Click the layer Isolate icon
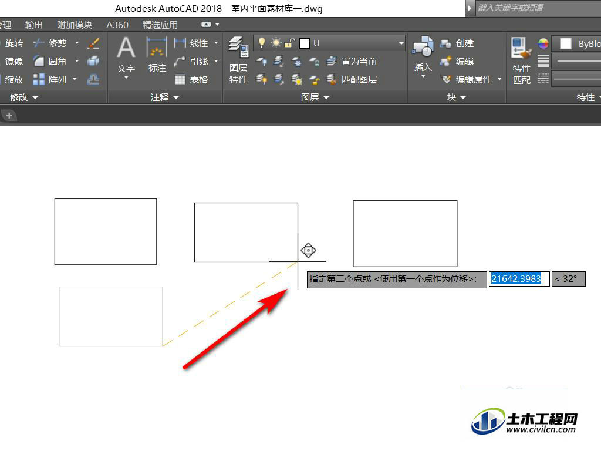601x451 pixels. pos(279,61)
